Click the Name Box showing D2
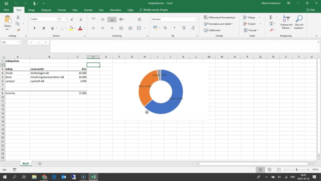 click(11, 42)
